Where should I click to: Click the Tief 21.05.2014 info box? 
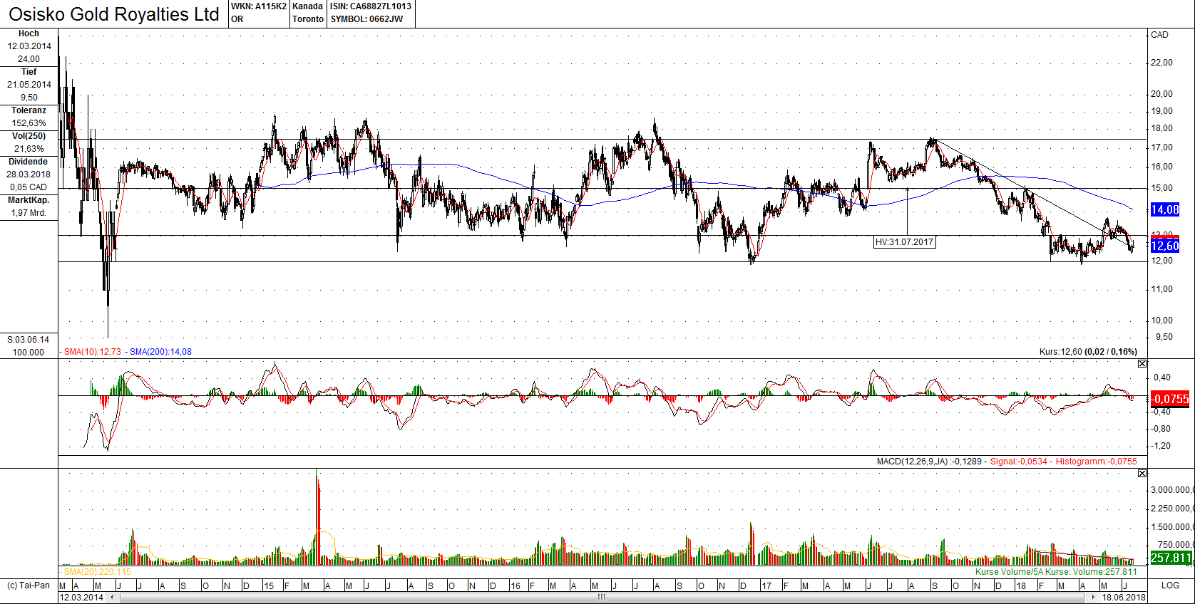point(29,85)
